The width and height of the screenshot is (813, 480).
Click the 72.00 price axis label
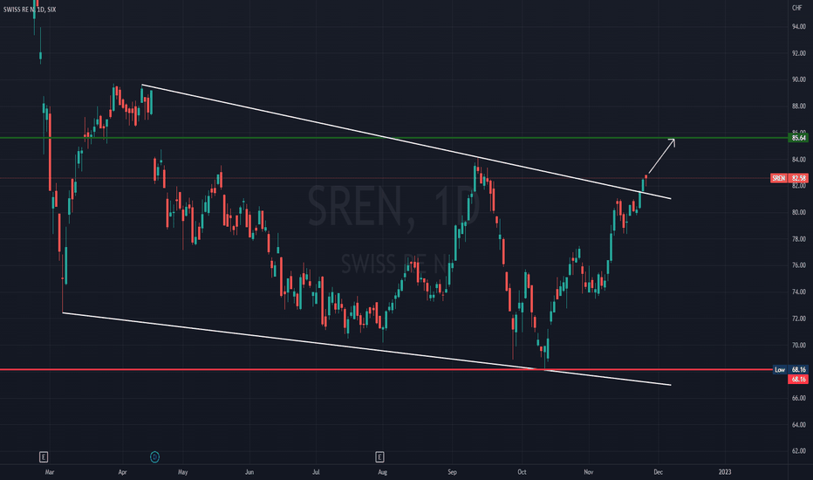(798, 319)
